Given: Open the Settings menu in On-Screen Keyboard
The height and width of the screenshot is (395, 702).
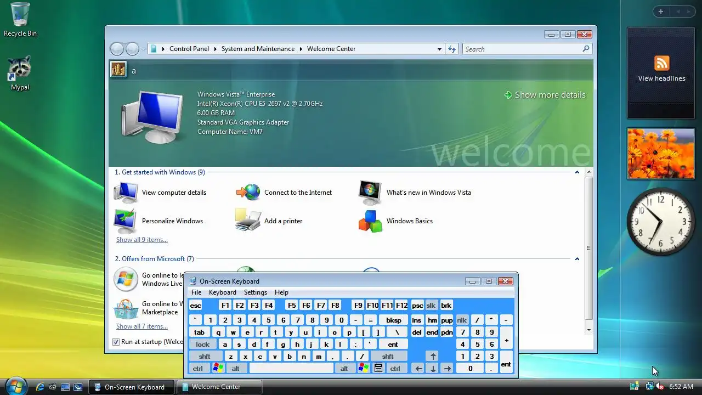Looking at the screenshot, I should click(x=256, y=292).
